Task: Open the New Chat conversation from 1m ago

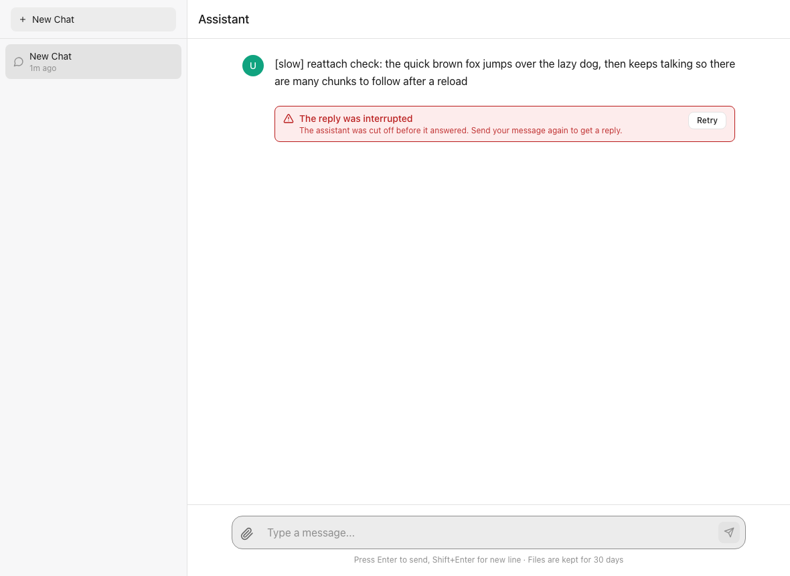Action: [x=93, y=62]
